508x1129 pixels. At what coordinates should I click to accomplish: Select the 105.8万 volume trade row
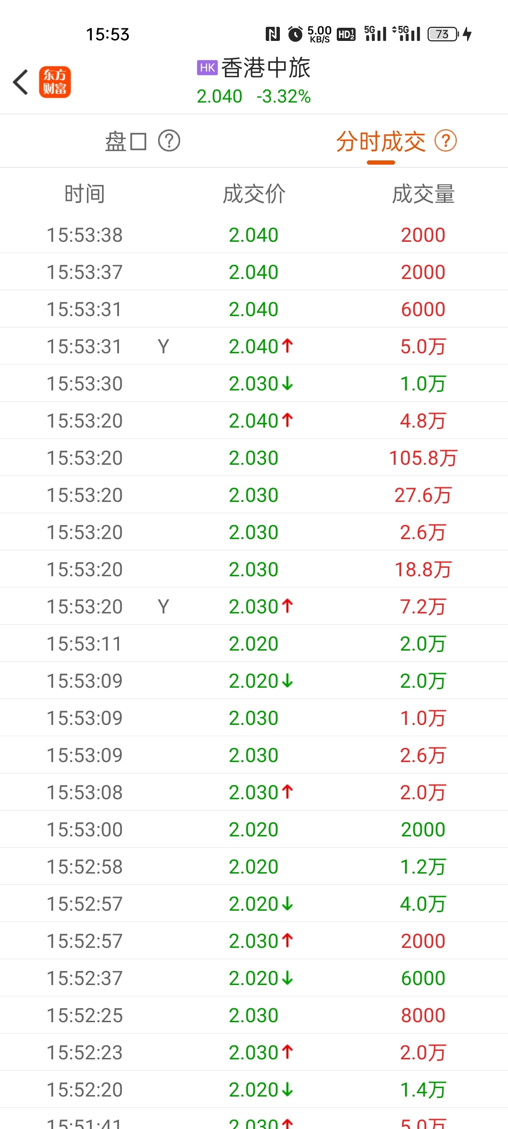point(254,458)
